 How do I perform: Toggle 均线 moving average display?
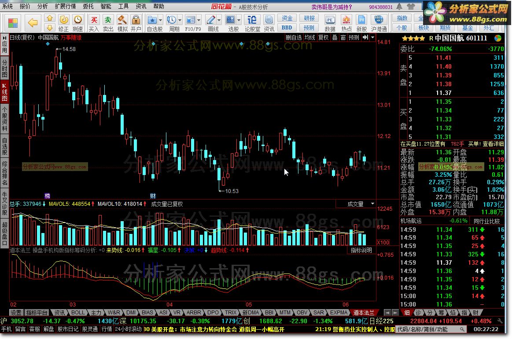[x=309, y=37]
